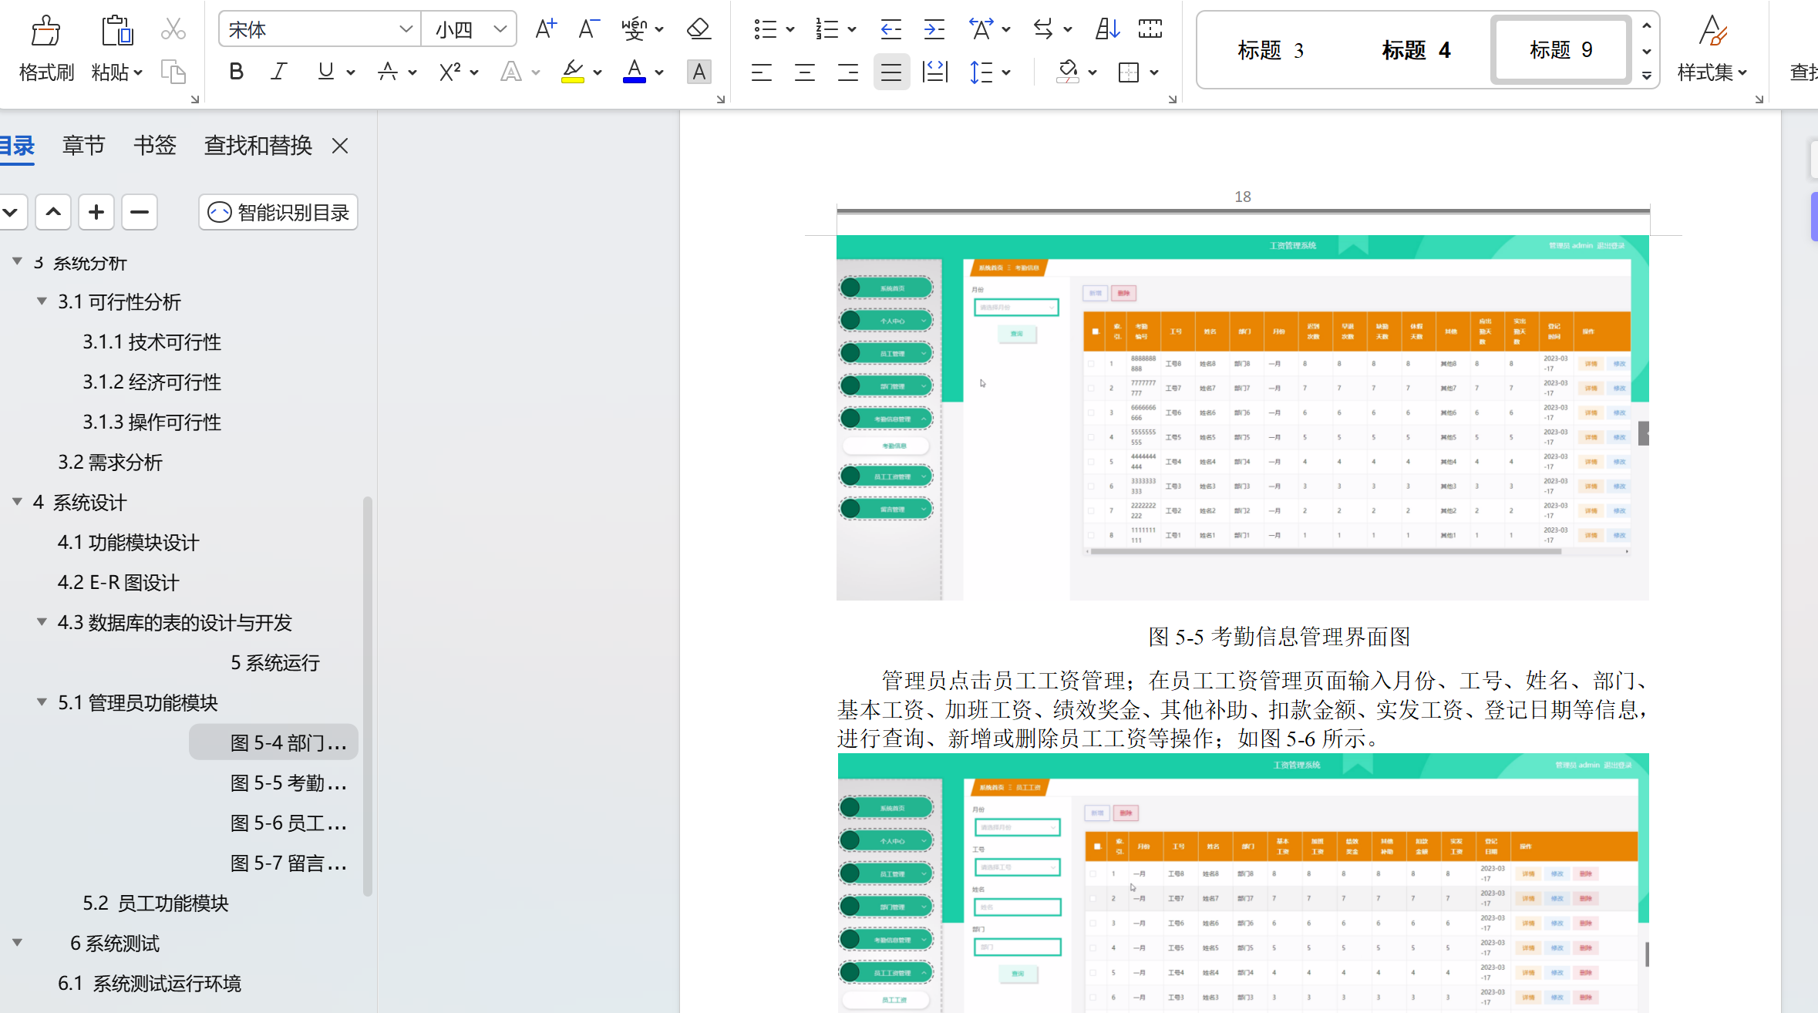1818x1013 pixels.
Task: Click the center alignment icon
Action: coord(805,72)
